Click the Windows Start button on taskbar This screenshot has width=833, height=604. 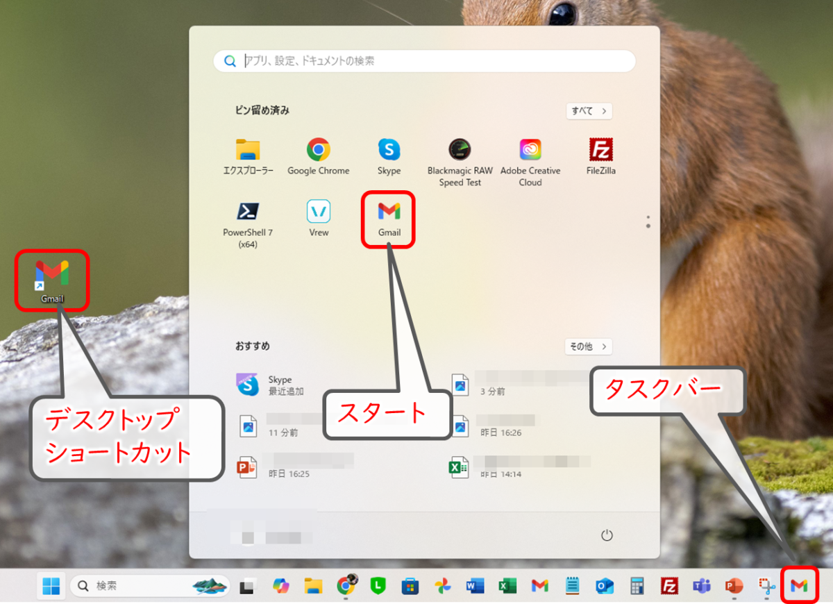pos(51,587)
